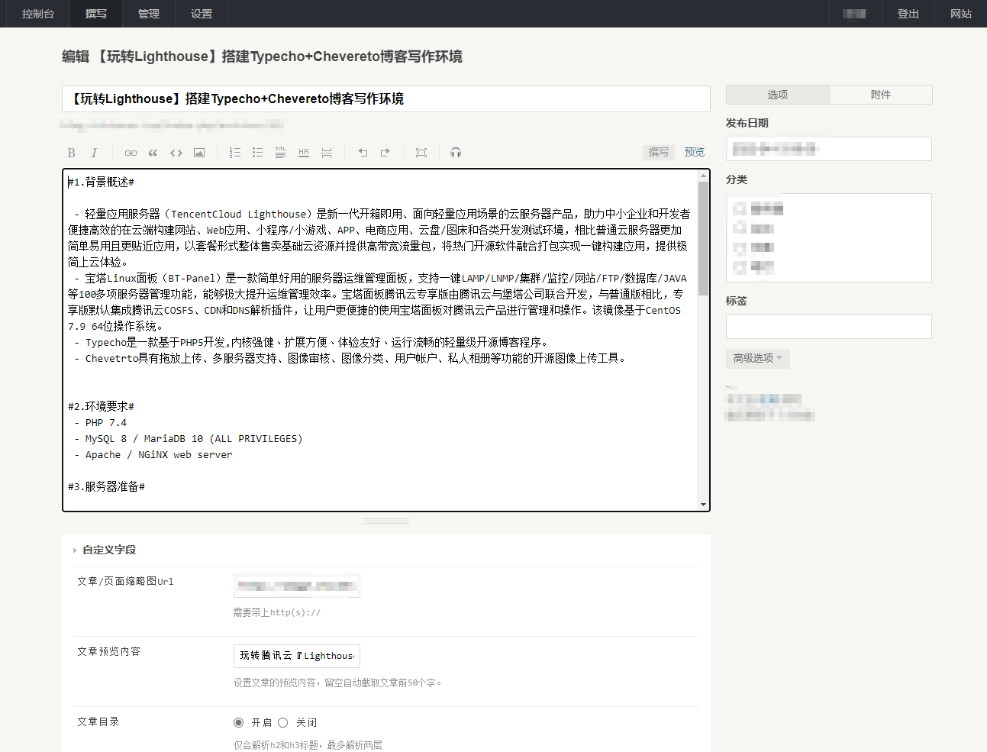Insert a hyperlink via the chain icon

[x=131, y=153]
